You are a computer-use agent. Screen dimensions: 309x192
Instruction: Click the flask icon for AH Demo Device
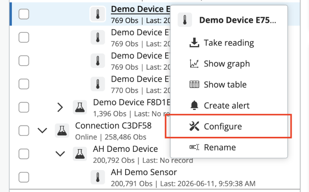(80, 154)
